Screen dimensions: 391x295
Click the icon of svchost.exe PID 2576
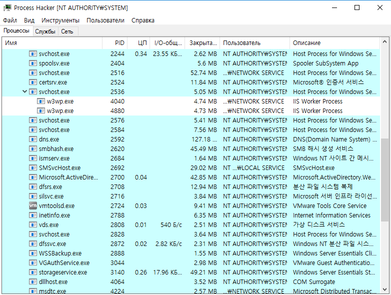(x=33, y=120)
